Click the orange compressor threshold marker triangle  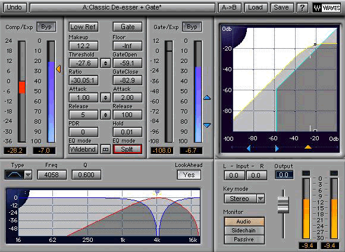58,69
